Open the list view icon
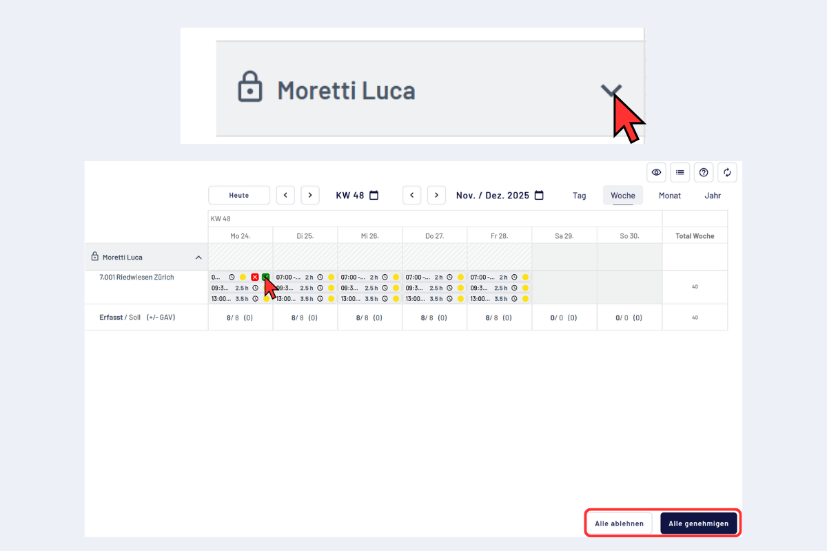 [680, 172]
